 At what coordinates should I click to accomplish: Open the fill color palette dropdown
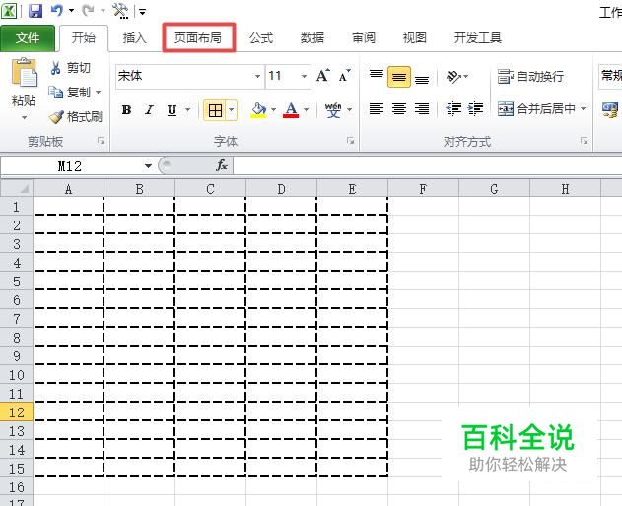point(273,110)
